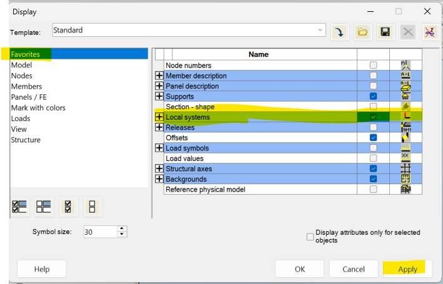443x284 pixels.
Task: Click the Apply button
Action: point(407,269)
